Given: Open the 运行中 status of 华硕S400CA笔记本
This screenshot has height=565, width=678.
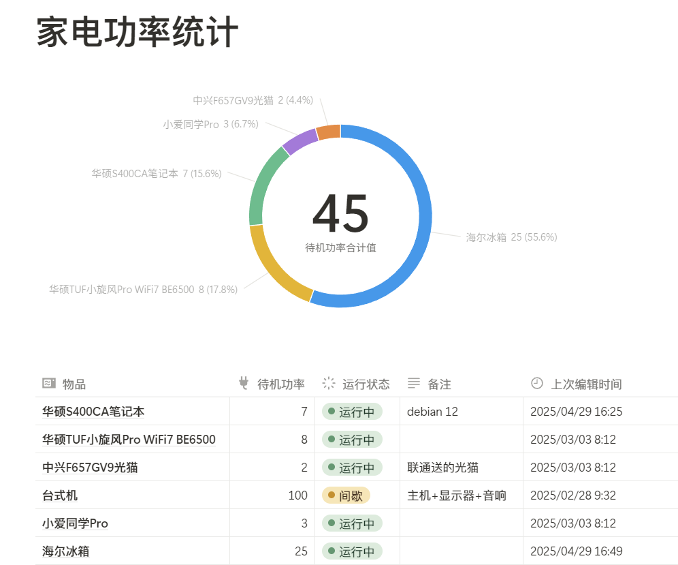Looking at the screenshot, I should 351,412.
